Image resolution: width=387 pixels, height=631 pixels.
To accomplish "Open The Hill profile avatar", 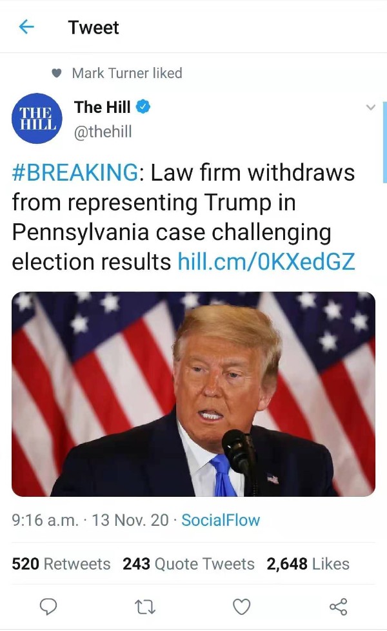I will click(37, 118).
